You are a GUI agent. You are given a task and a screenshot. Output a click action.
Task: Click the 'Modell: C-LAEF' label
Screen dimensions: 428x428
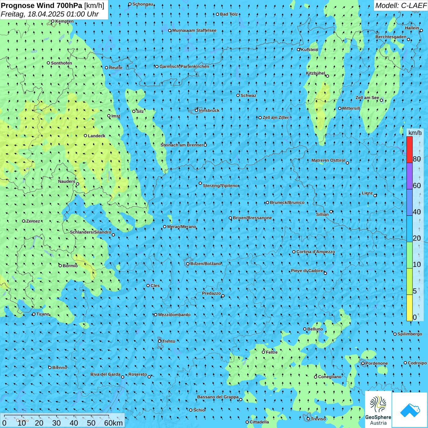[400, 5]
